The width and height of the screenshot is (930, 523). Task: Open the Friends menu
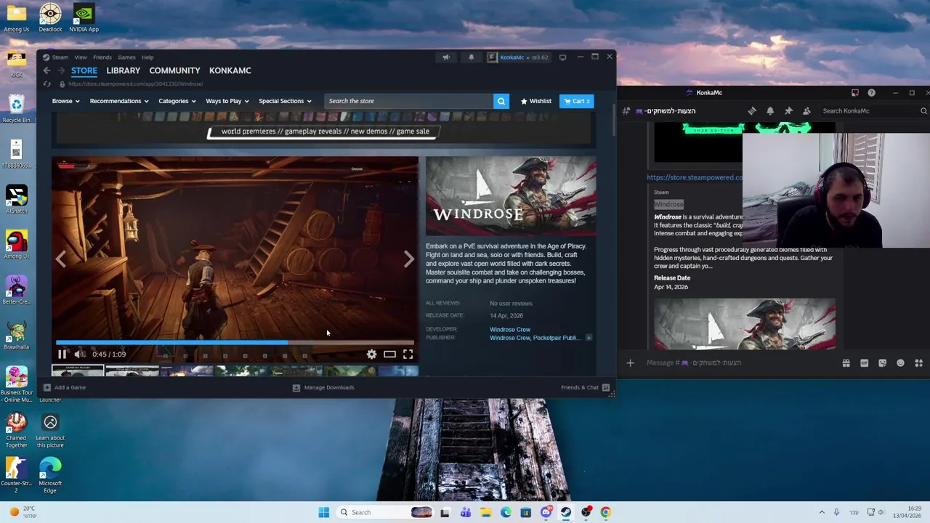coord(102,57)
